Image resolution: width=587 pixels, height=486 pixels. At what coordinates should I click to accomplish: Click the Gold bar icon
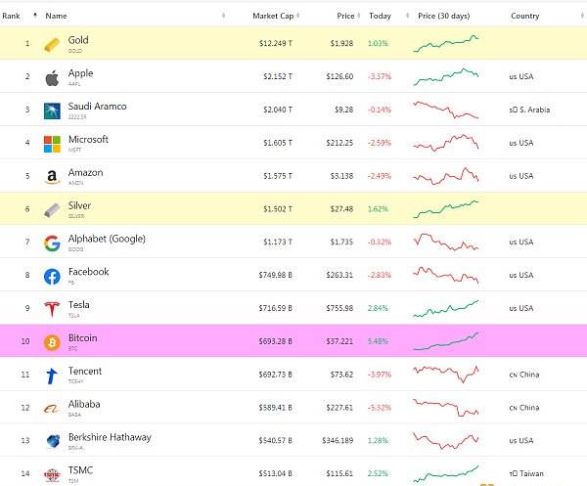(52, 45)
